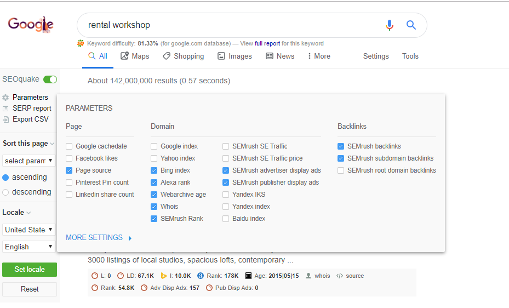Toggle the SEOquake switch off
This screenshot has height=308, width=509.
point(50,79)
